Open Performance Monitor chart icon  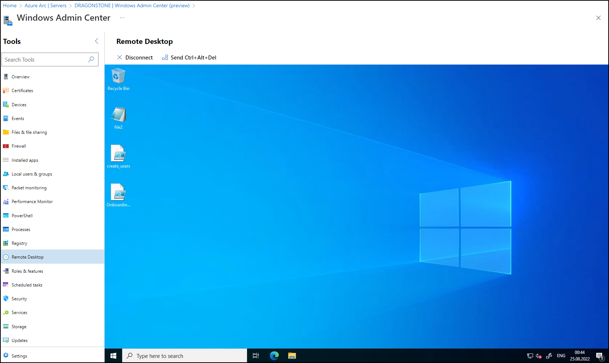pyautogui.click(x=6, y=202)
